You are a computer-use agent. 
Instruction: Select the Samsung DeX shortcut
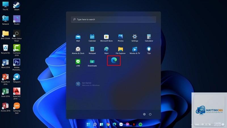pos(17,108)
